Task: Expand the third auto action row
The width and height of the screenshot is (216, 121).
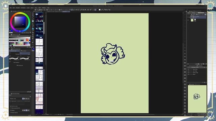Action: pos(192,73)
